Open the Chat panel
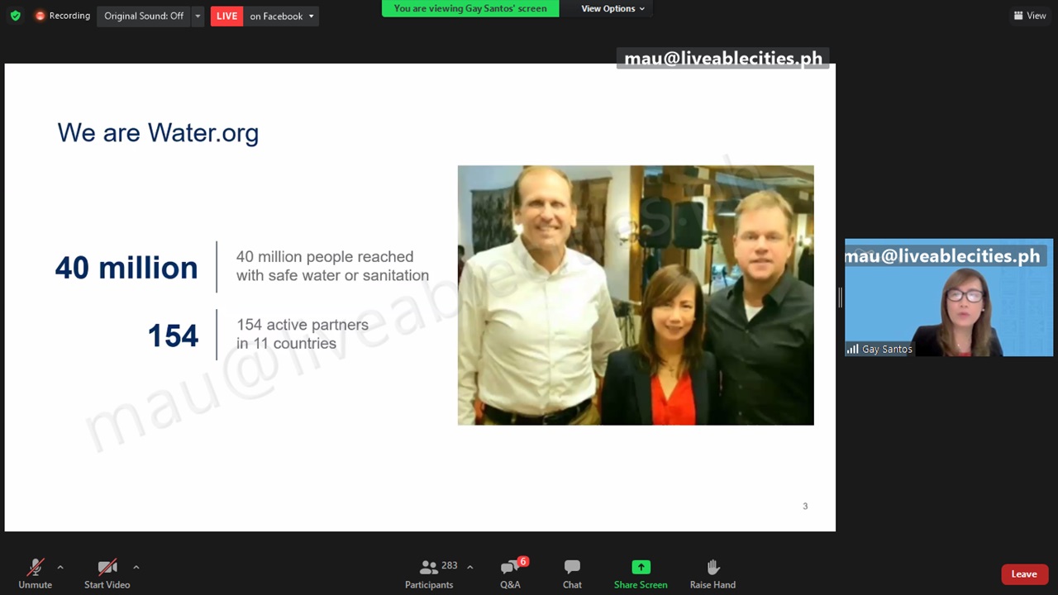 [572, 574]
